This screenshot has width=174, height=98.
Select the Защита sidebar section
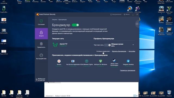click(x=41, y=34)
